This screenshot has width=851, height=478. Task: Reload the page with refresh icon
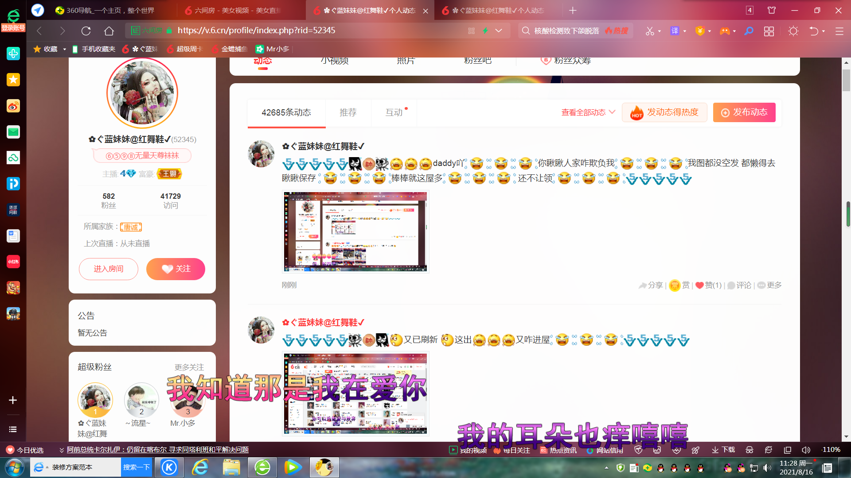pyautogui.click(x=86, y=31)
